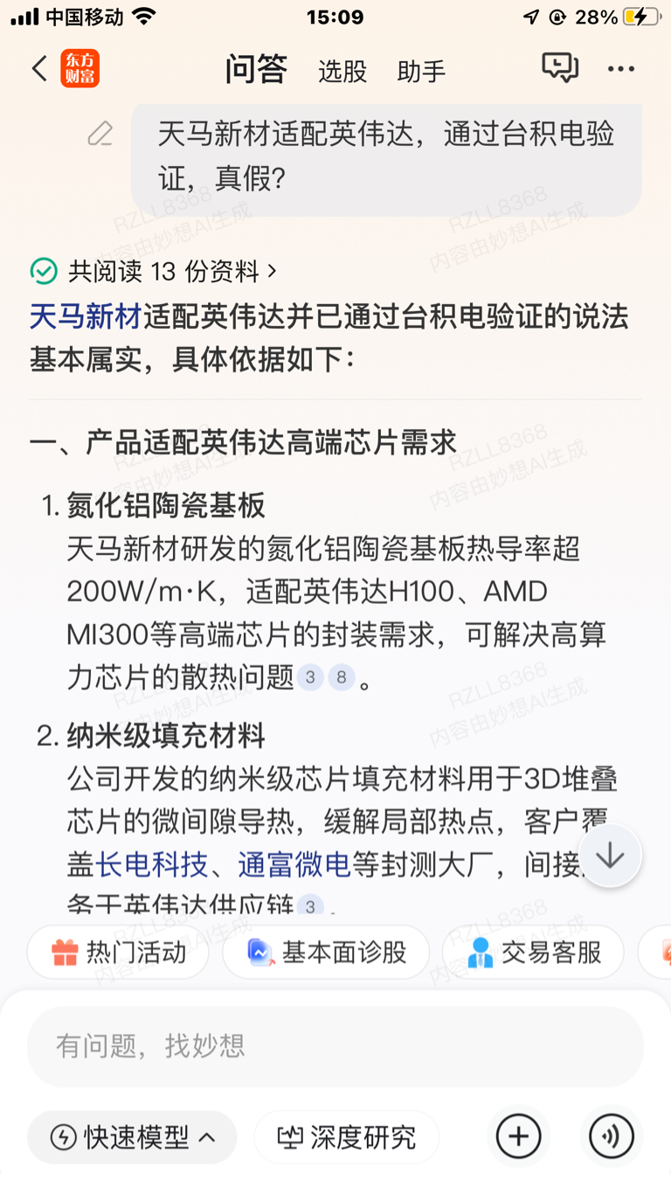Switch to the 助手 tab
The width and height of the screenshot is (671, 1194).
tap(421, 71)
